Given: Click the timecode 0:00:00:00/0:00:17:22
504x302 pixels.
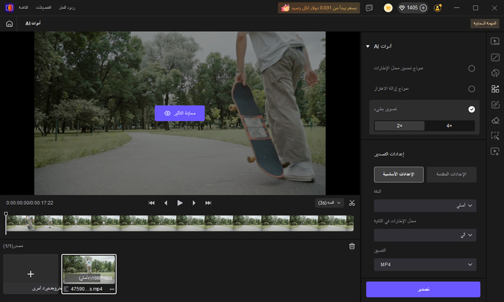Looking at the screenshot, I should point(29,203).
